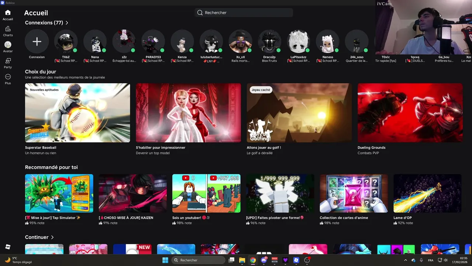Click the search magnifier icon in Rechercher bar
The image size is (472, 266).
point(200,13)
